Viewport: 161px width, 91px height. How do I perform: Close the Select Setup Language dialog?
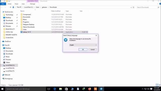[96, 35]
